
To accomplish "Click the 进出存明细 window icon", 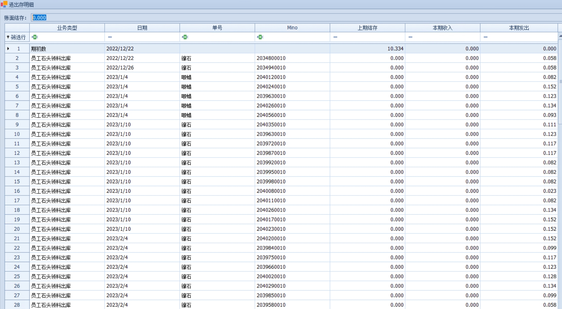I will 4,4.
